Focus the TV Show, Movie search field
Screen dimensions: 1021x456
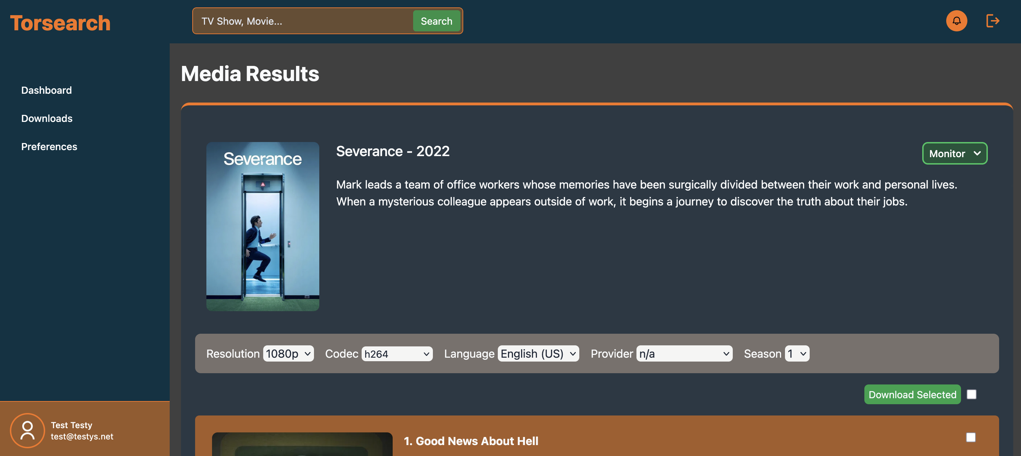(x=303, y=21)
